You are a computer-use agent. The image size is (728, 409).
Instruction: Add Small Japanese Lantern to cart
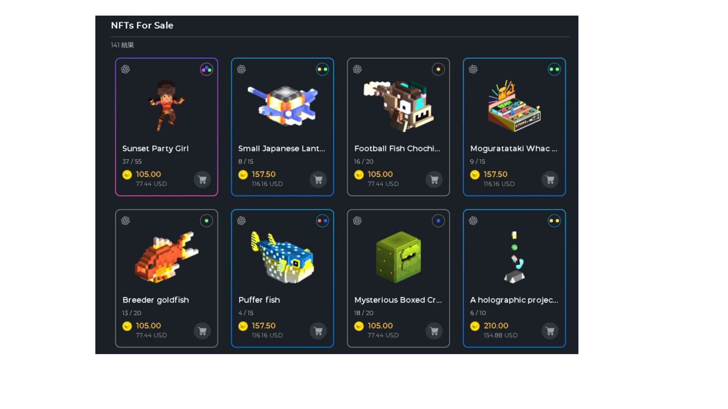tap(318, 180)
